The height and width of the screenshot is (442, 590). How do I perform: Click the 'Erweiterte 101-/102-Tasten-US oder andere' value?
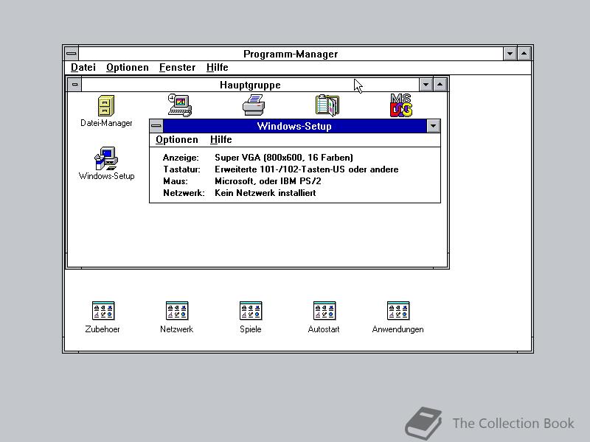pos(306,169)
